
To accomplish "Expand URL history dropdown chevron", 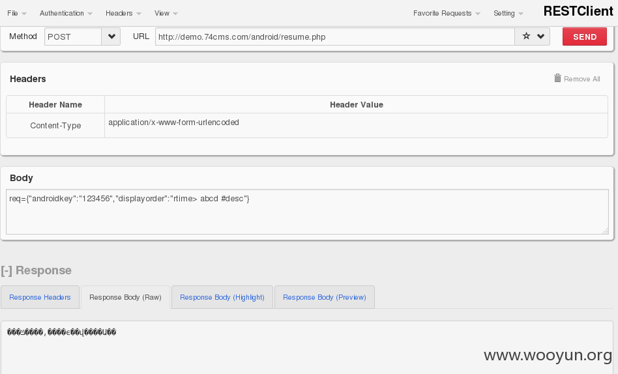I will tap(541, 36).
